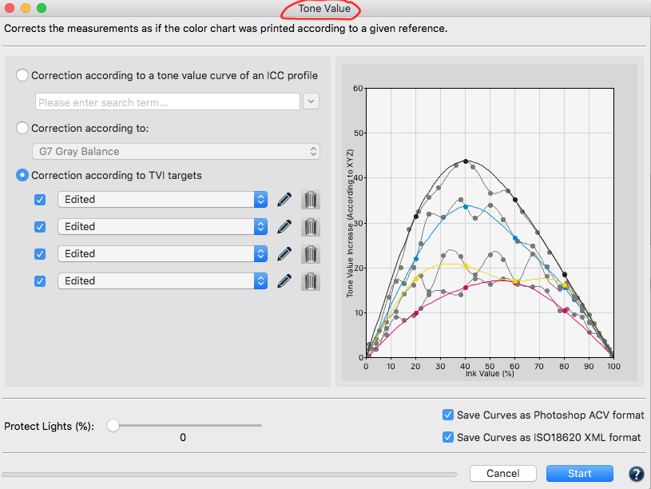Delete the third TVI target with trash icon
Image resolution: width=651 pixels, height=489 pixels.
pyautogui.click(x=311, y=254)
